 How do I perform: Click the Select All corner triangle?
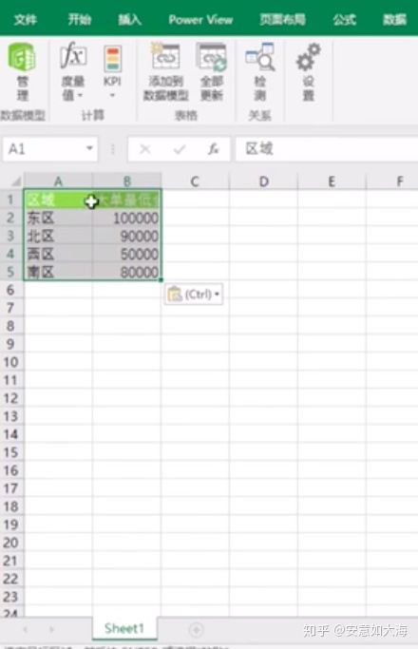point(16,181)
